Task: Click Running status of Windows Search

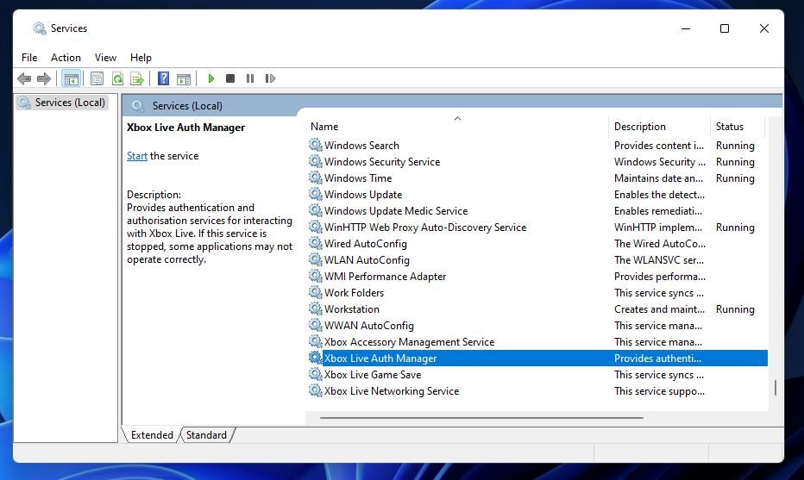Action: click(735, 146)
